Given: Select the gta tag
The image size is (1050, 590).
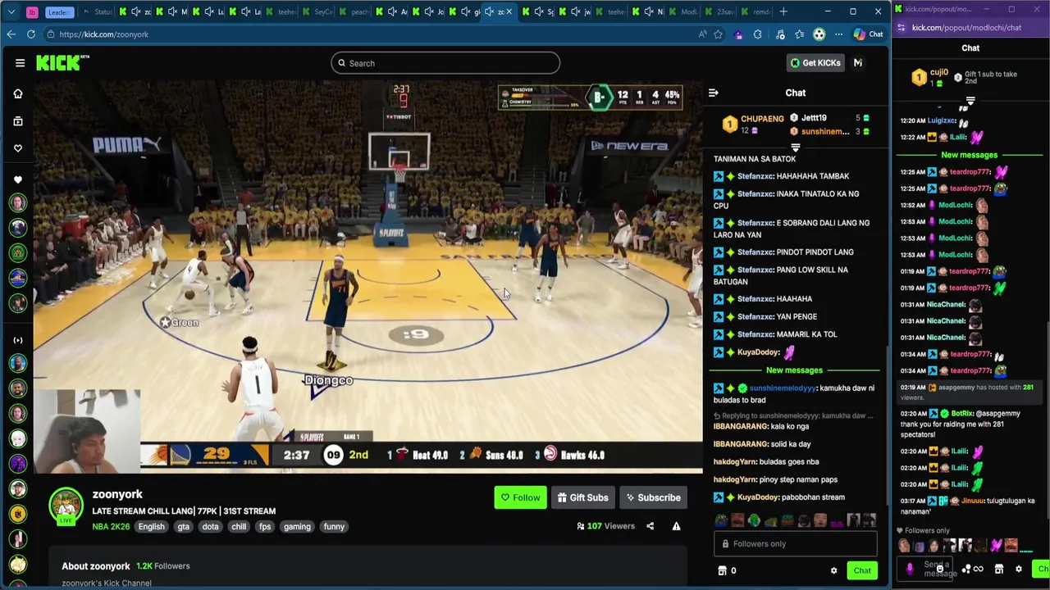Looking at the screenshot, I should pos(183,527).
